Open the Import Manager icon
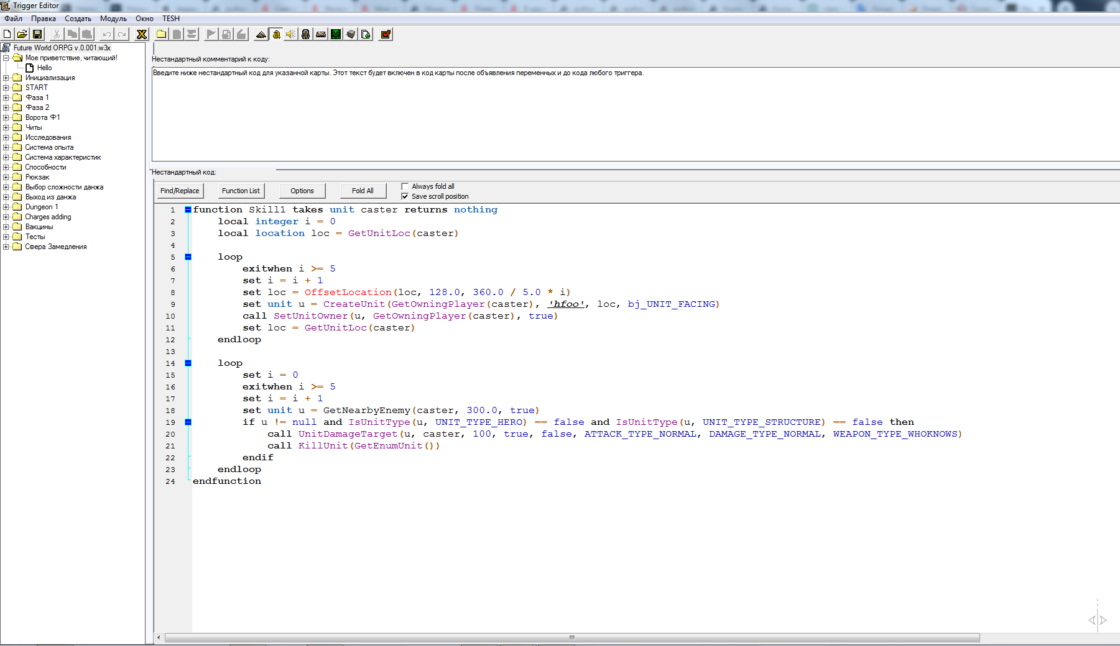 click(x=366, y=34)
